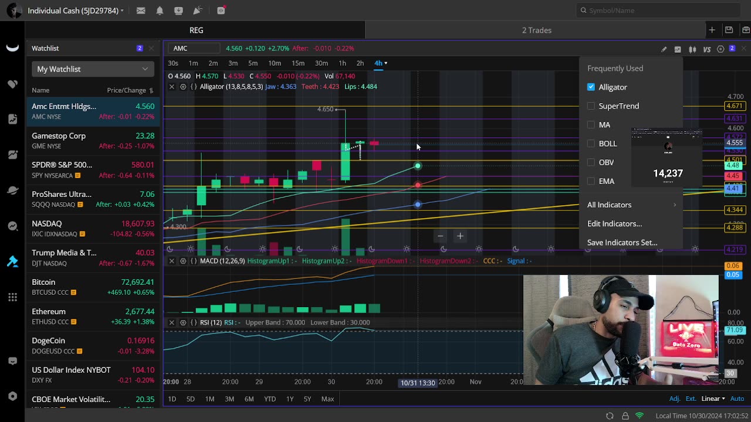This screenshot has width=751, height=422.
Task: Close the Watchlist panel
Action: pos(151,48)
